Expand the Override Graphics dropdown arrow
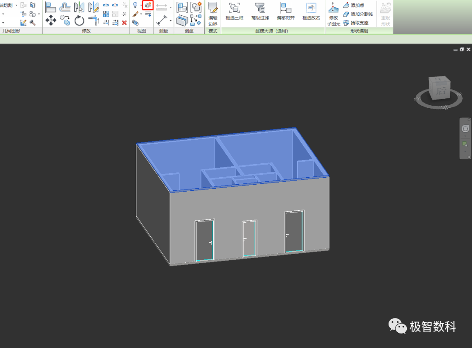Screen dimensions: 472x348 [141, 14]
